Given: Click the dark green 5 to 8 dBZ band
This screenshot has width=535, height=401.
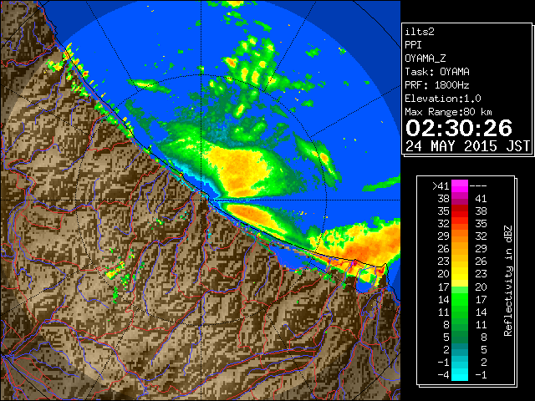Looking at the screenshot, I should point(460,337).
